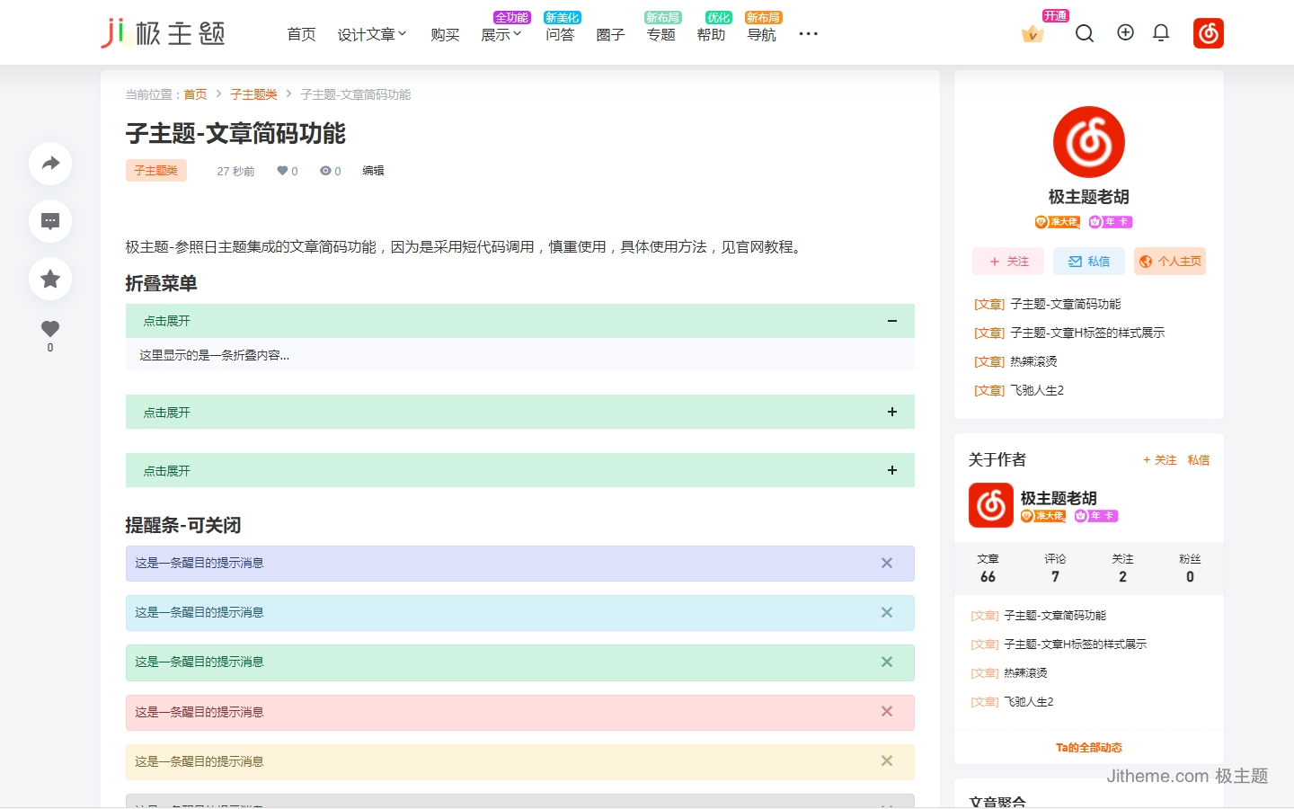Click 首页 in the breadcrumb
The height and width of the screenshot is (809, 1294).
[195, 94]
